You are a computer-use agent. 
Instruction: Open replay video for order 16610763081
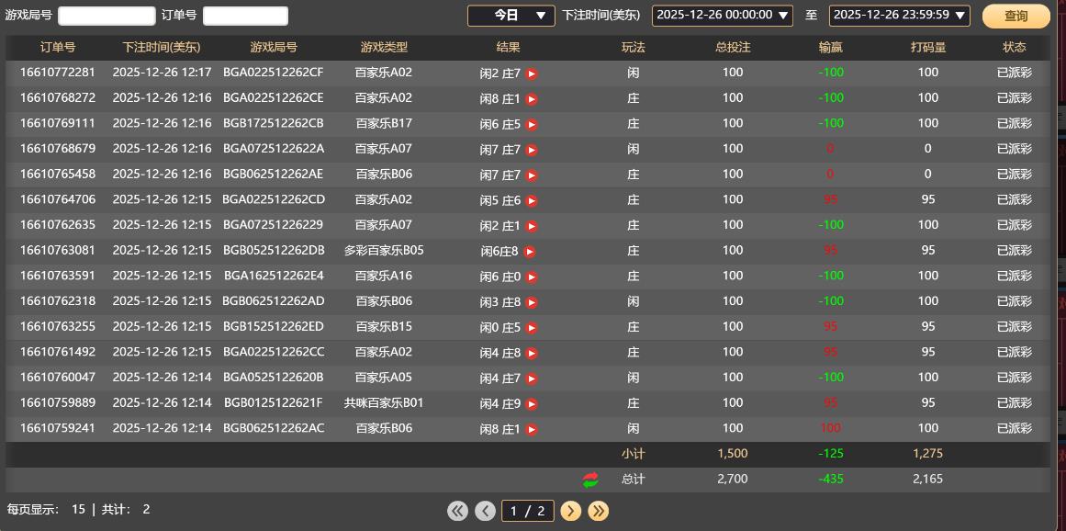click(x=529, y=252)
